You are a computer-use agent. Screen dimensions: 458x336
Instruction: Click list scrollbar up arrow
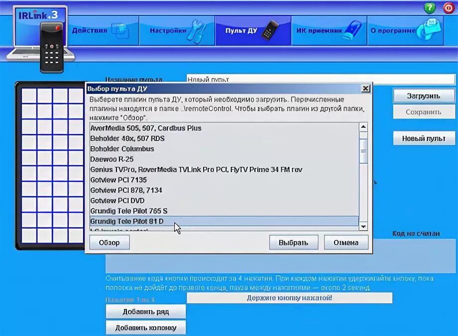pyautogui.click(x=363, y=127)
